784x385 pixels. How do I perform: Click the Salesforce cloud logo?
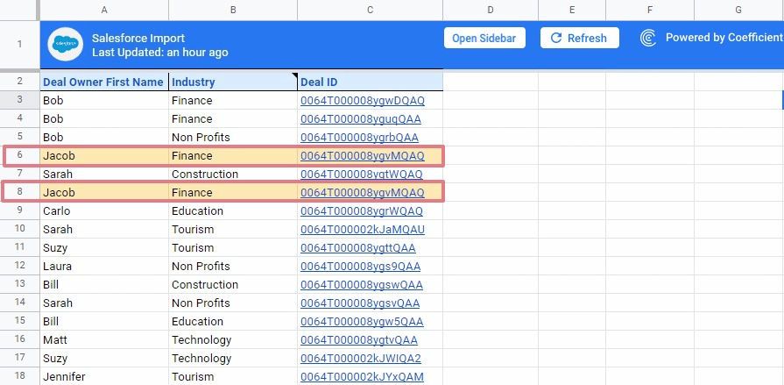click(66, 45)
